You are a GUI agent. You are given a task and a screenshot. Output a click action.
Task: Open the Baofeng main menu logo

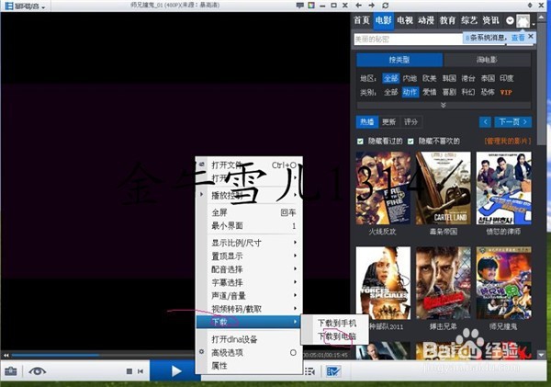[x=25, y=6]
